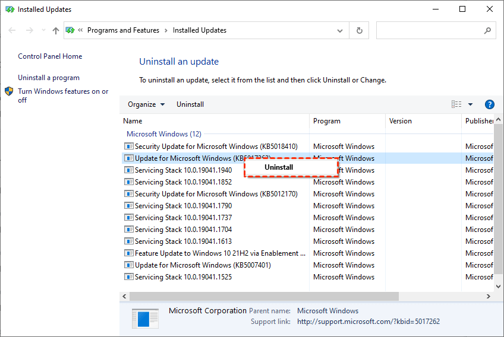Select Servicing Stack 10.0.19041.1613
This screenshot has width=504, height=337.
tap(308, 241)
